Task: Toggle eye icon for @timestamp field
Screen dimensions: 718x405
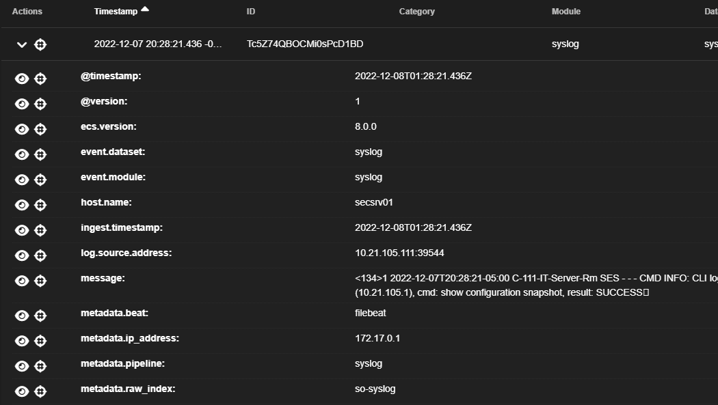Action: point(21,79)
